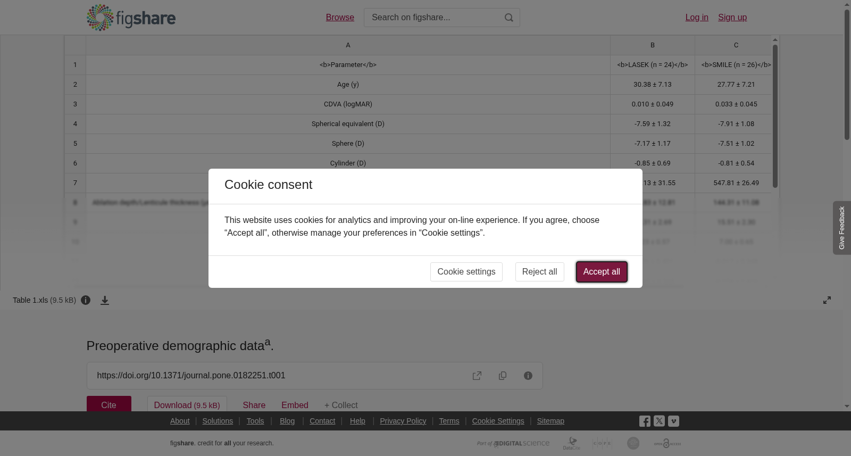This screenshot has width=851, height=456.
Task: Open the DOI link in new tab
Action: pos(477,376)
